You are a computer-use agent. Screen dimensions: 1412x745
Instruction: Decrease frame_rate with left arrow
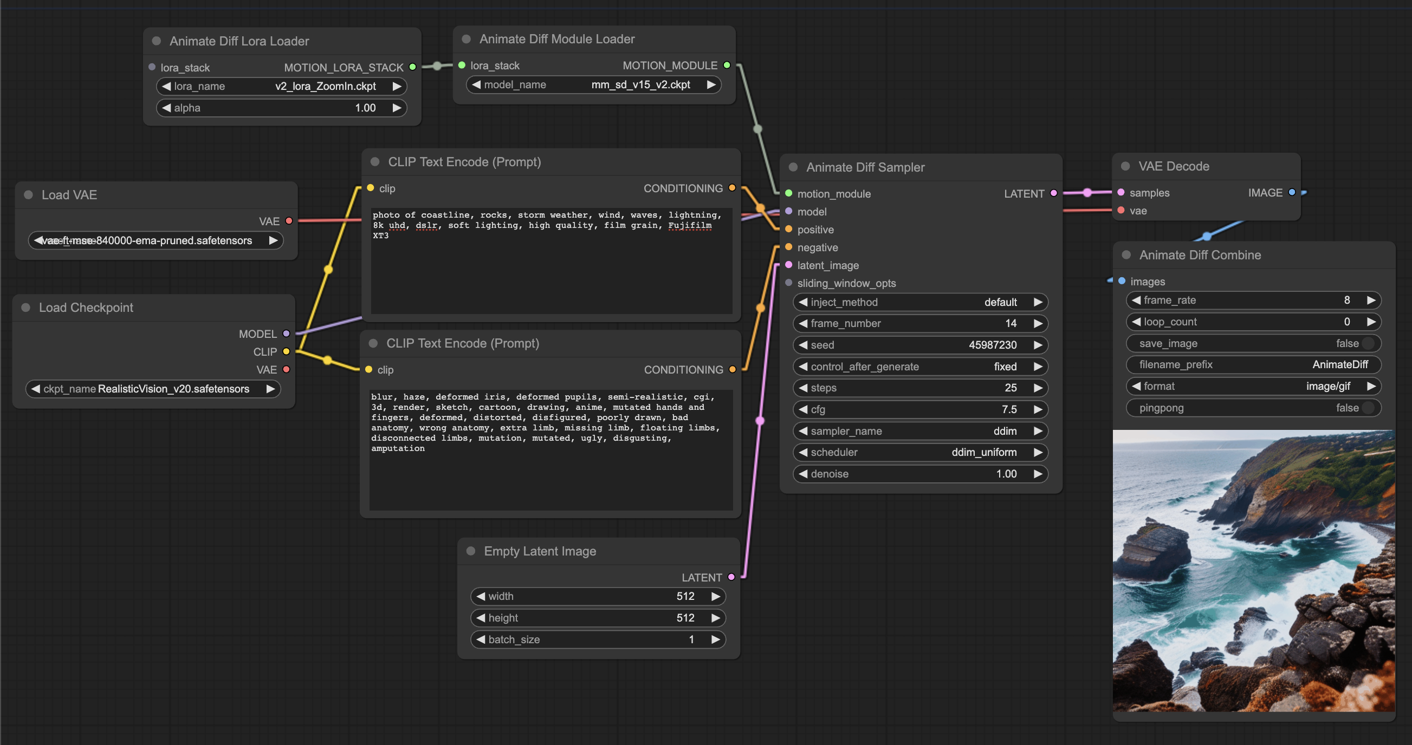coord(1136,300)
